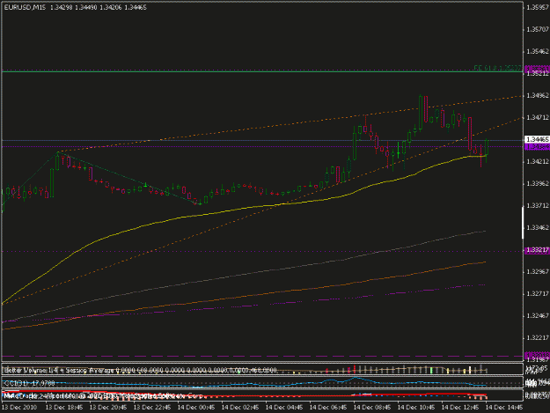The image size is (550, 413).
Task: Click the CCI(31) indicator label
Action: (x=29, y=383)
